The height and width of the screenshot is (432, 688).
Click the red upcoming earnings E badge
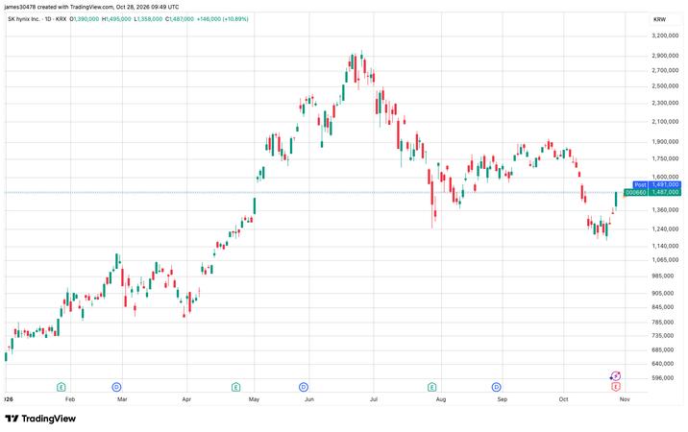point(616,387)
